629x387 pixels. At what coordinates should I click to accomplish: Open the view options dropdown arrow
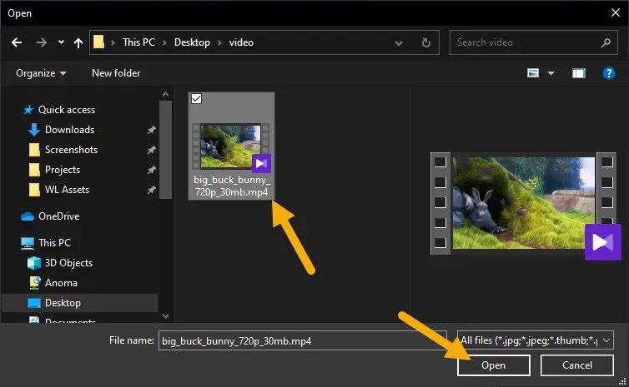[x=551, y=73]
